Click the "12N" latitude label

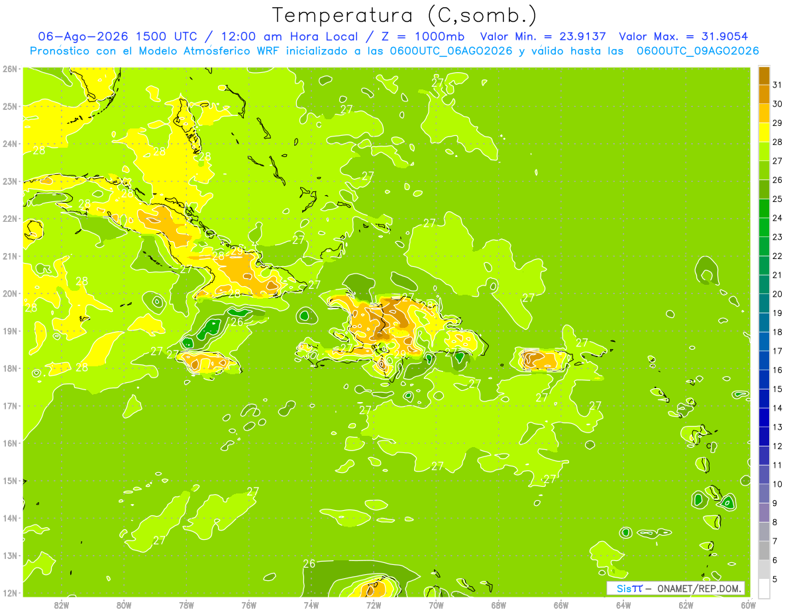coord(10,593)
